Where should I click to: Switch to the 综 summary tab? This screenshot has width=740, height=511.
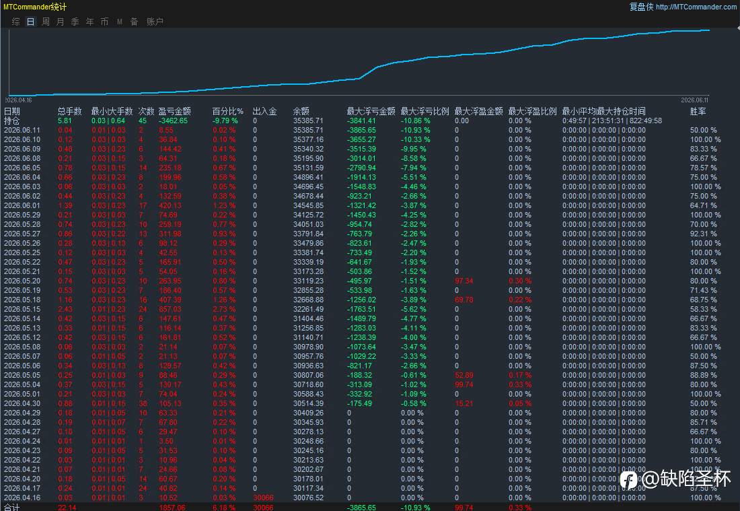coord(16,22)
